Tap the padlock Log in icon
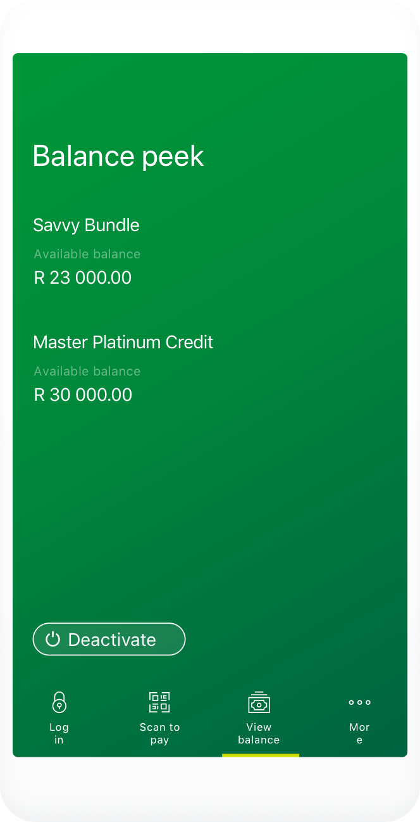Screen dimensions: 420x822 (59, 702)
